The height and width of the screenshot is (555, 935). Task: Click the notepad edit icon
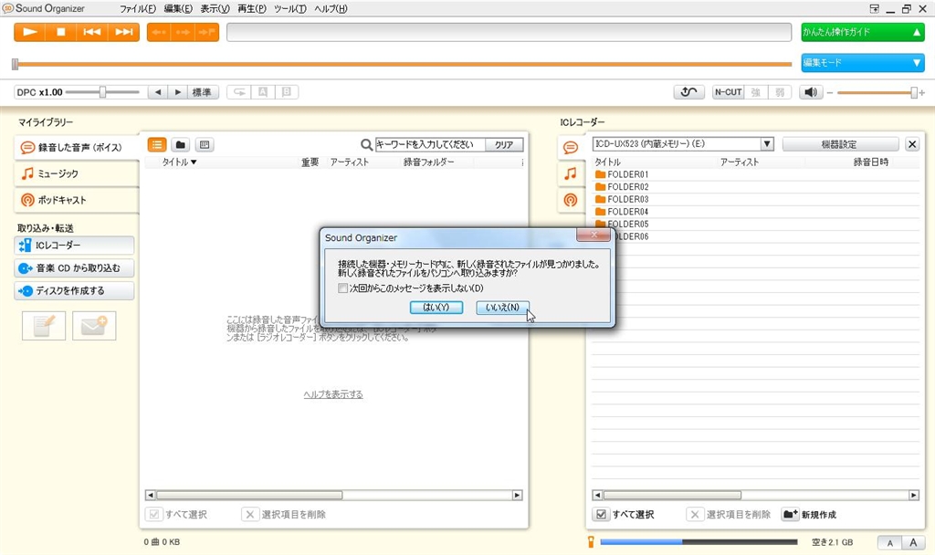(x=44, y=326)
